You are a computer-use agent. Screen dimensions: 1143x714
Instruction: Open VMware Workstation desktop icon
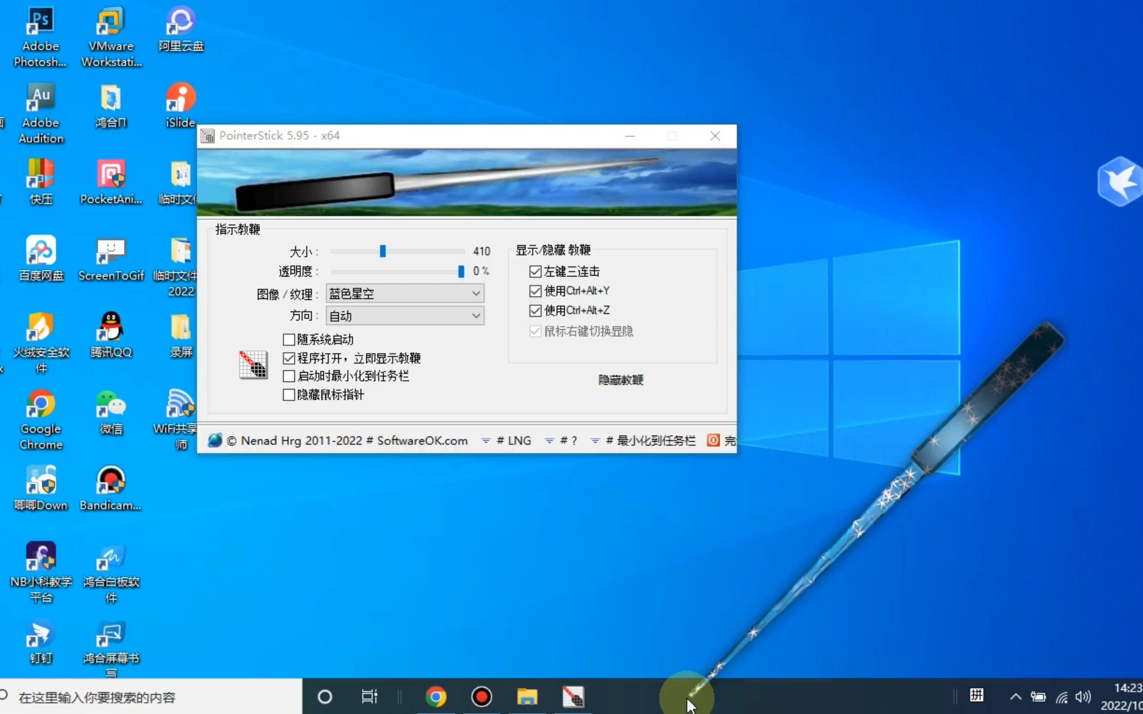coord(111,37)
